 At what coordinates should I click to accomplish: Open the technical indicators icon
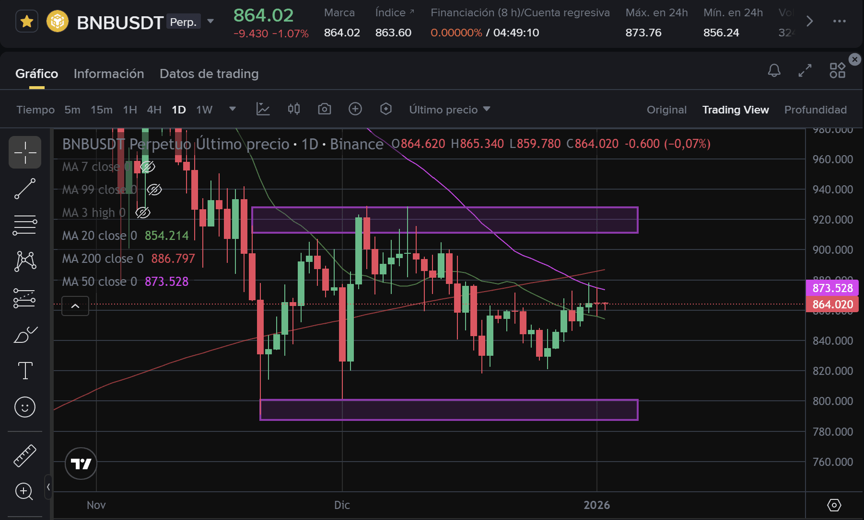(x=263, y=109)
